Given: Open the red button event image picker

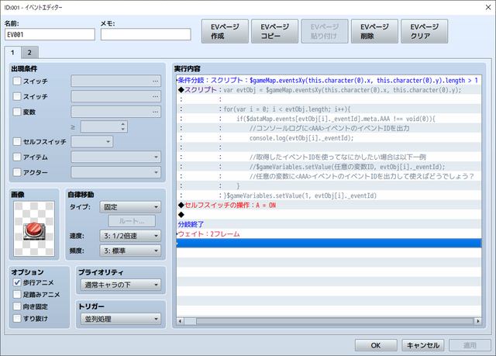Looking at the screenshot, I should tap(34, 229).
